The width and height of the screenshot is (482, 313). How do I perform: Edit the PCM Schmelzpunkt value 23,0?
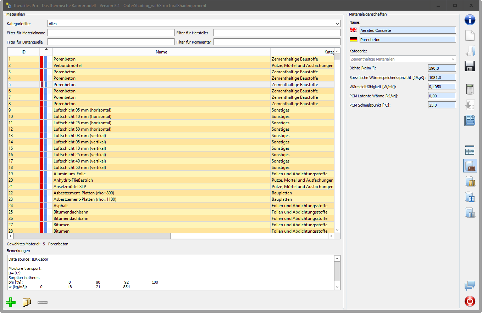coord(442,105)
